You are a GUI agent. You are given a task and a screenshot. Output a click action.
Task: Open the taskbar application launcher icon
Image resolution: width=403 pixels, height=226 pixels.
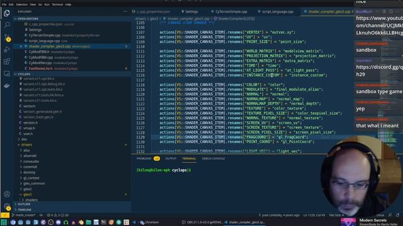point(4,222)
